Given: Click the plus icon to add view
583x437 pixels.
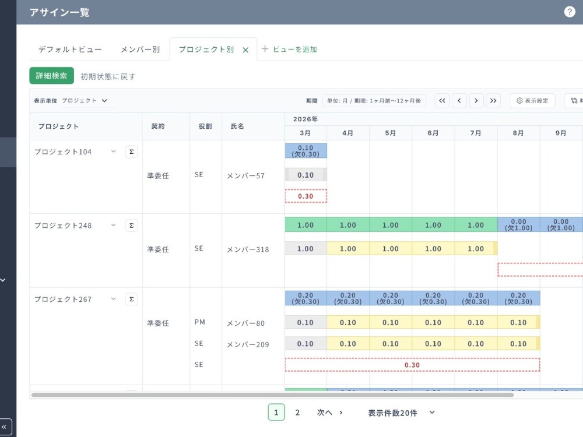Looking at the screenshot, I should coord(265,49).
